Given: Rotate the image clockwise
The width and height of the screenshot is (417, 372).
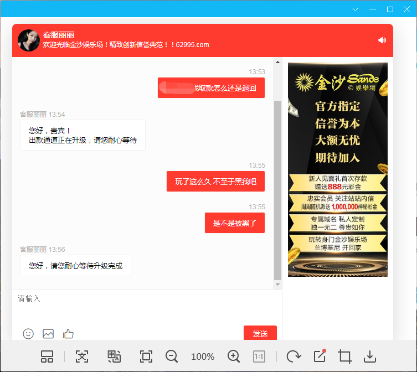Looking at the screenshot, I should (294, 356).
